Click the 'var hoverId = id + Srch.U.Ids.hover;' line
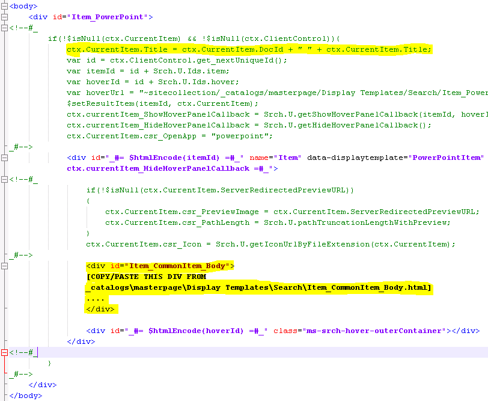This screenshot has width=488, height=401. pos(153,82)
